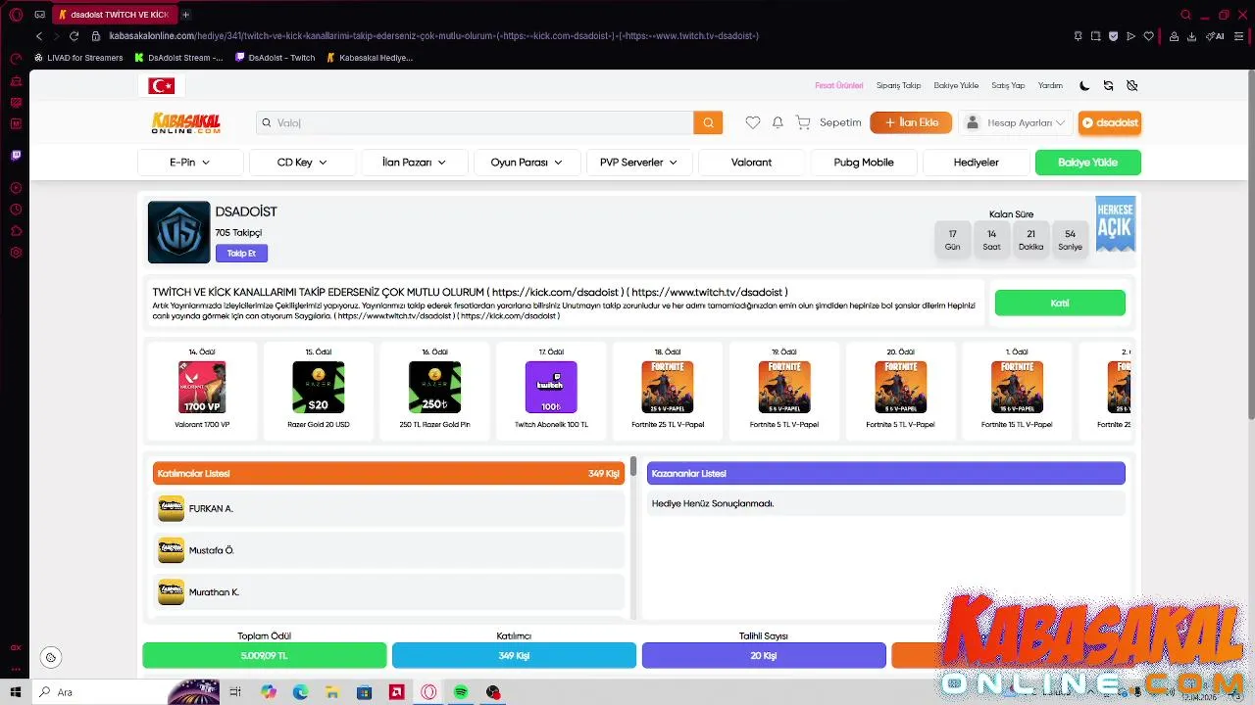This screenshot has height=705, width=1255.
Task: Open Opera AI assistant icon
Action: tap(1215, 36)
